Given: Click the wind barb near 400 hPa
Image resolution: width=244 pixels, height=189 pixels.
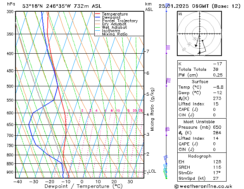Looking at the screenshot, I should point(168,49).
